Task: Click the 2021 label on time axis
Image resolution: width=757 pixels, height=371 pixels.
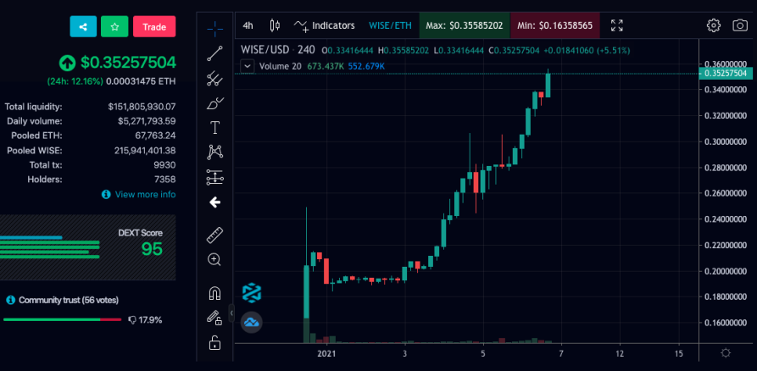Action: click(x=327, y=353)
